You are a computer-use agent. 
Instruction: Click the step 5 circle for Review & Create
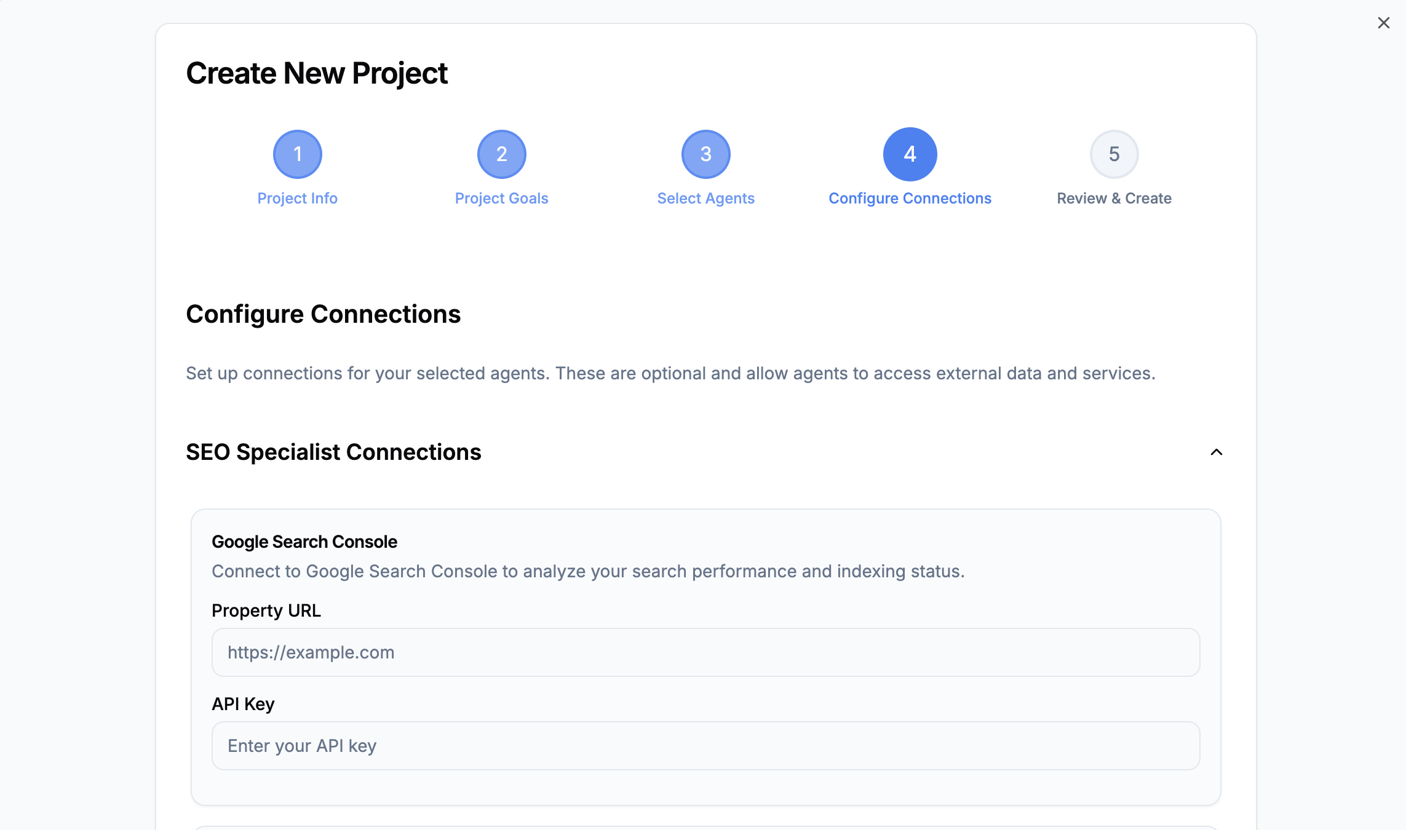(1114, 154)
